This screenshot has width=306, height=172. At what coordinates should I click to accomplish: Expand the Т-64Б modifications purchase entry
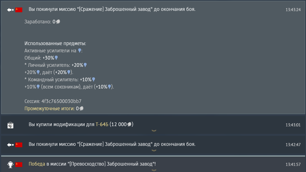(154, 131)
